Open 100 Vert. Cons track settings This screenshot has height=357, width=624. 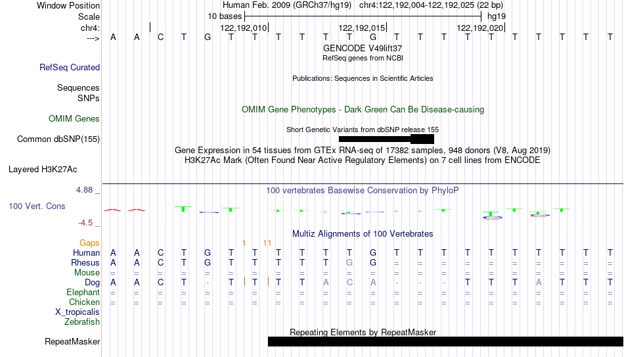[x=37, y=206]
